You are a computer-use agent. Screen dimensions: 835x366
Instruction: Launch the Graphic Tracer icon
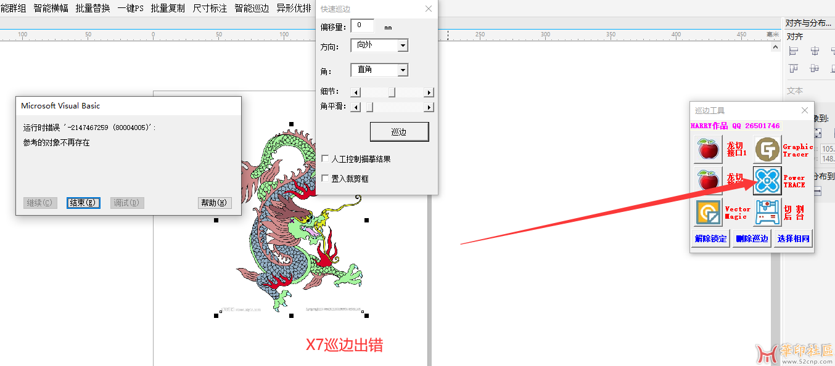point(767,150)
